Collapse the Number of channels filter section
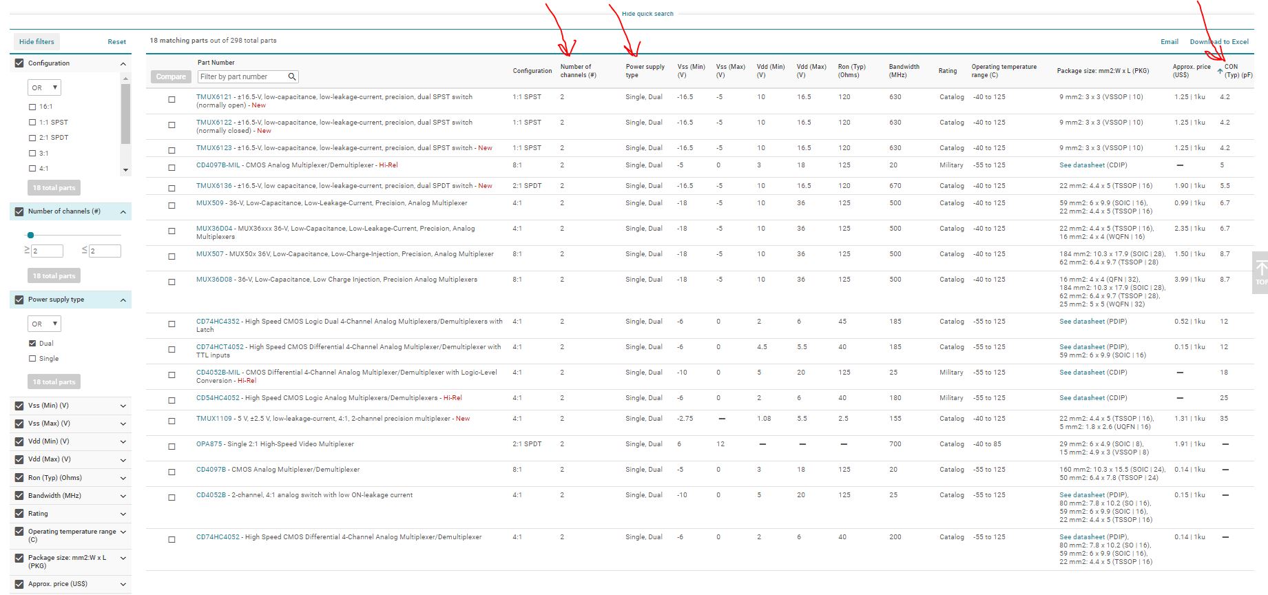Screen dimensions: 1268x595 [123, 212]
